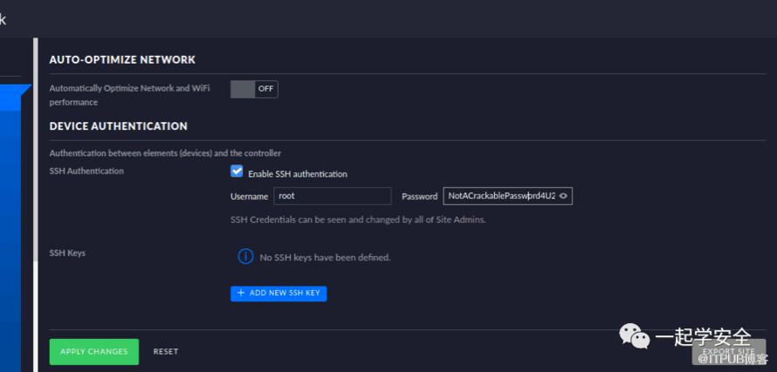Screen dimensions: 777x372
Task: Click the Reset button
Action: coord(165,352)
